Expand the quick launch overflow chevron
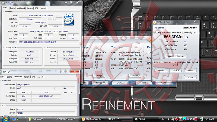 pos(25,118)
